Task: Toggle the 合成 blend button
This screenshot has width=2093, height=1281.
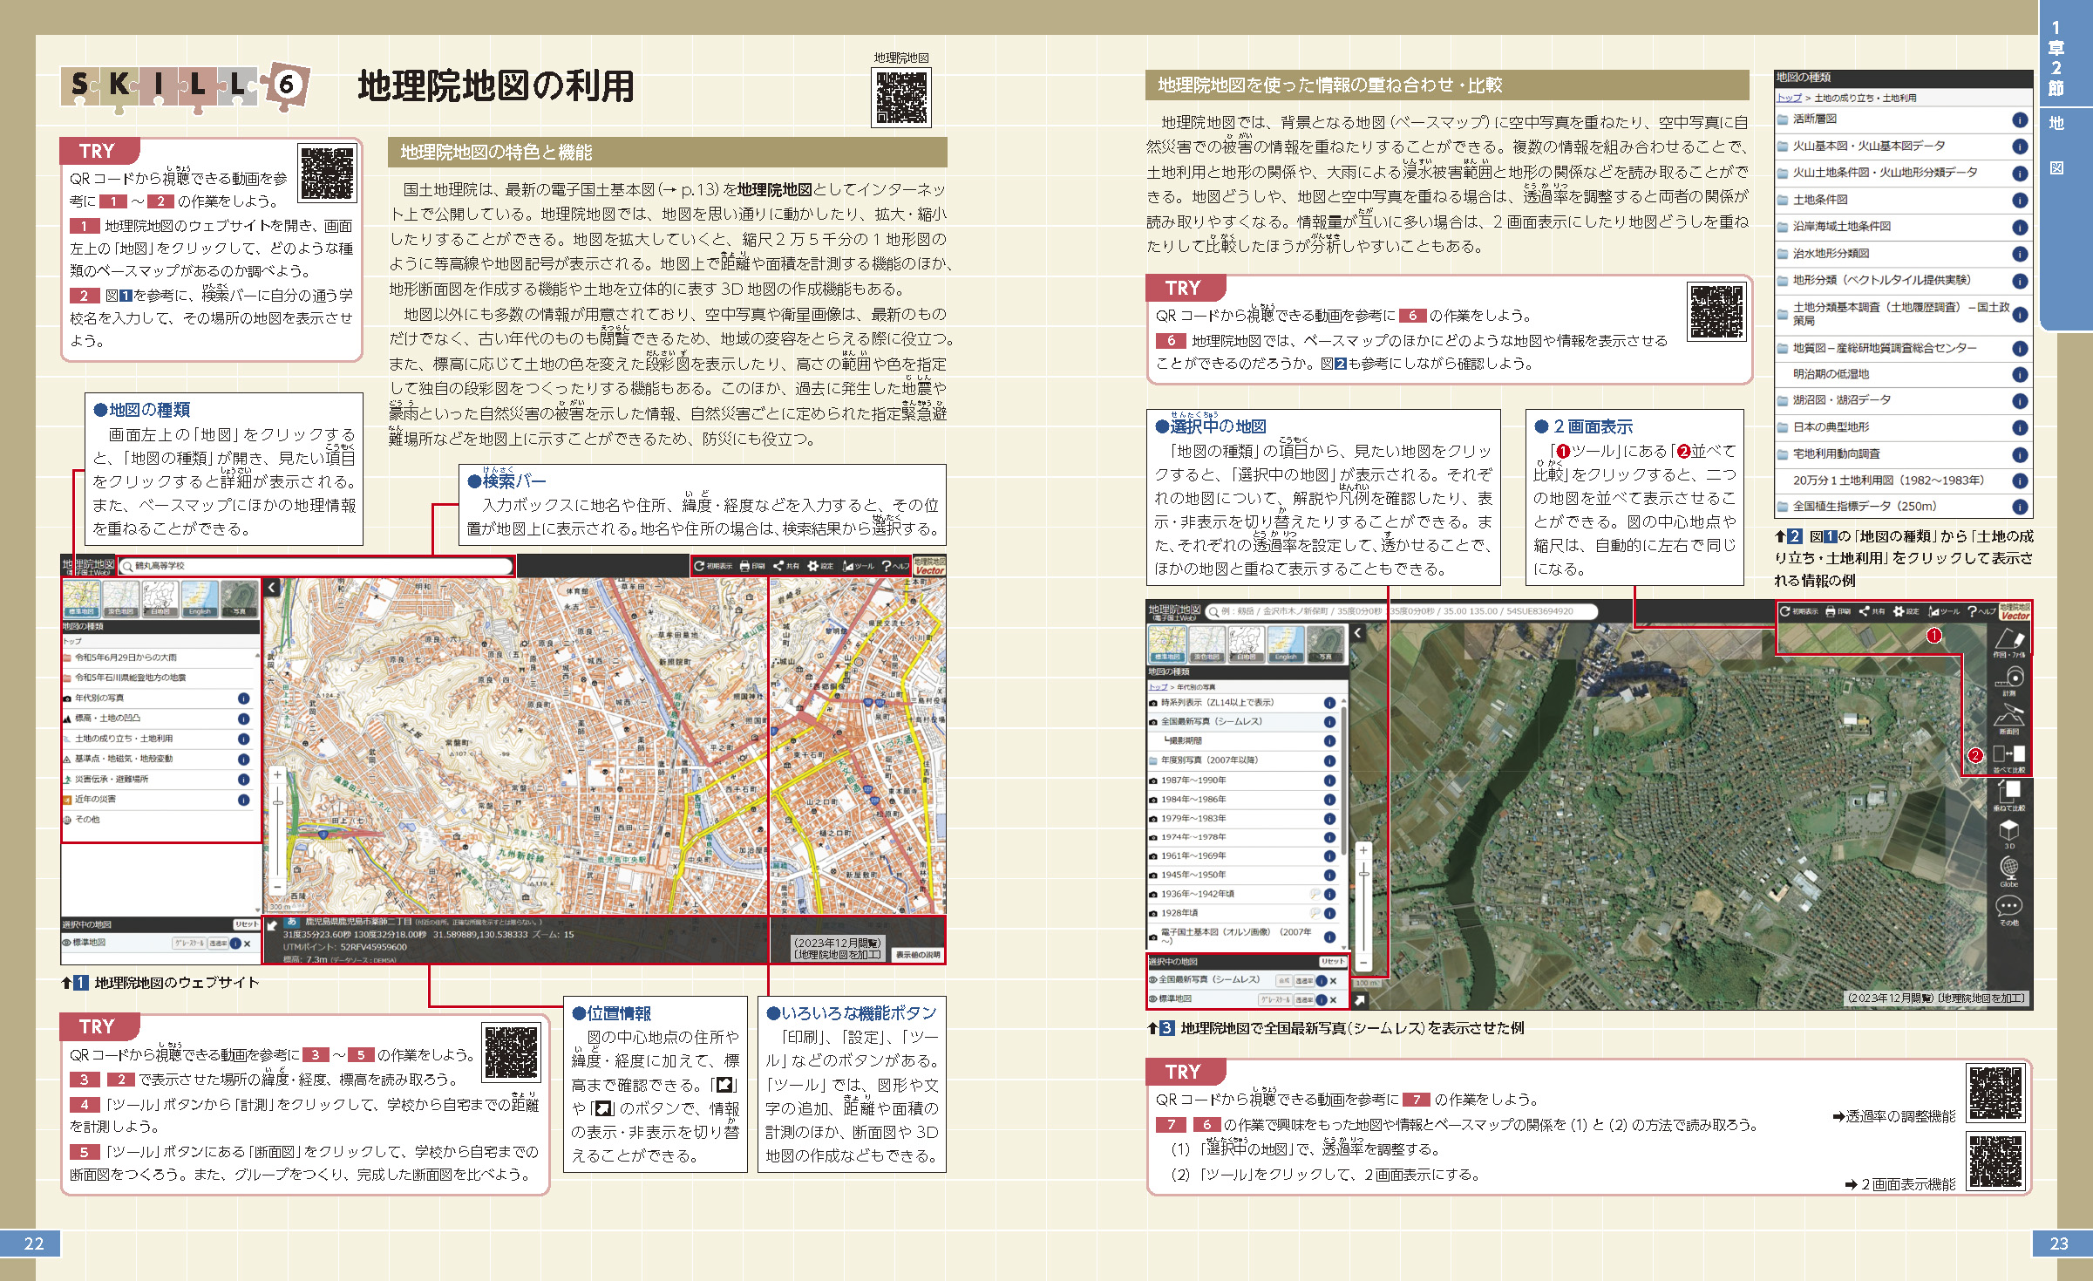Action: pos(1283,981)
